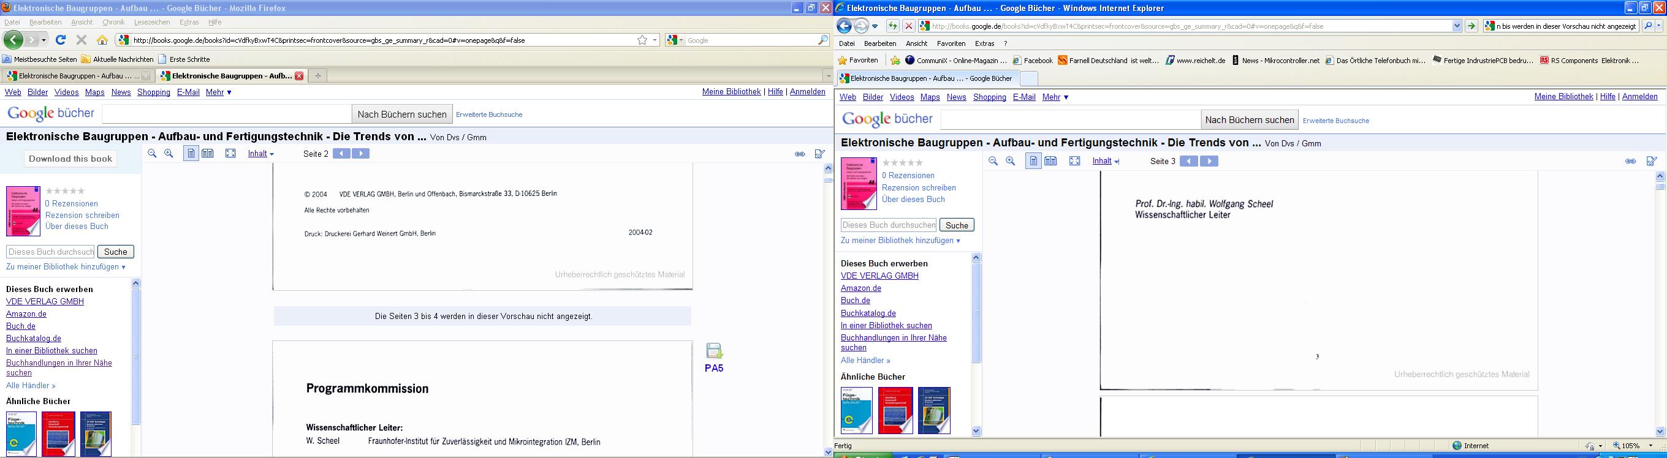Open Firefox address bar history dropdown
The image size is (1667, 458).
[655, 40]
